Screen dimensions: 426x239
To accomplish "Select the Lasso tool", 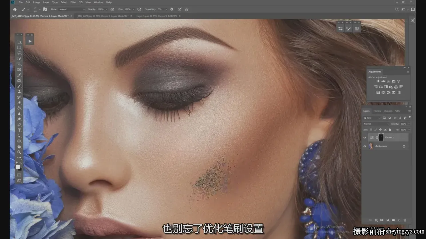I will (19, 53).
